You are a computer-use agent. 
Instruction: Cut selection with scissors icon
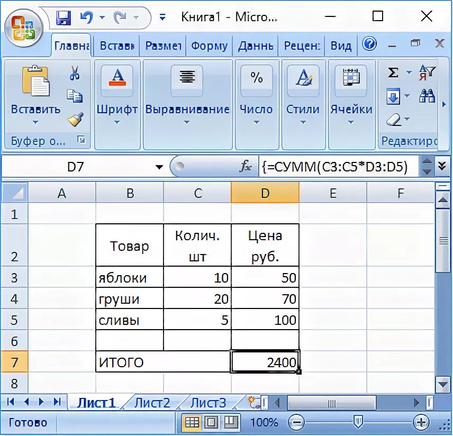75,73
